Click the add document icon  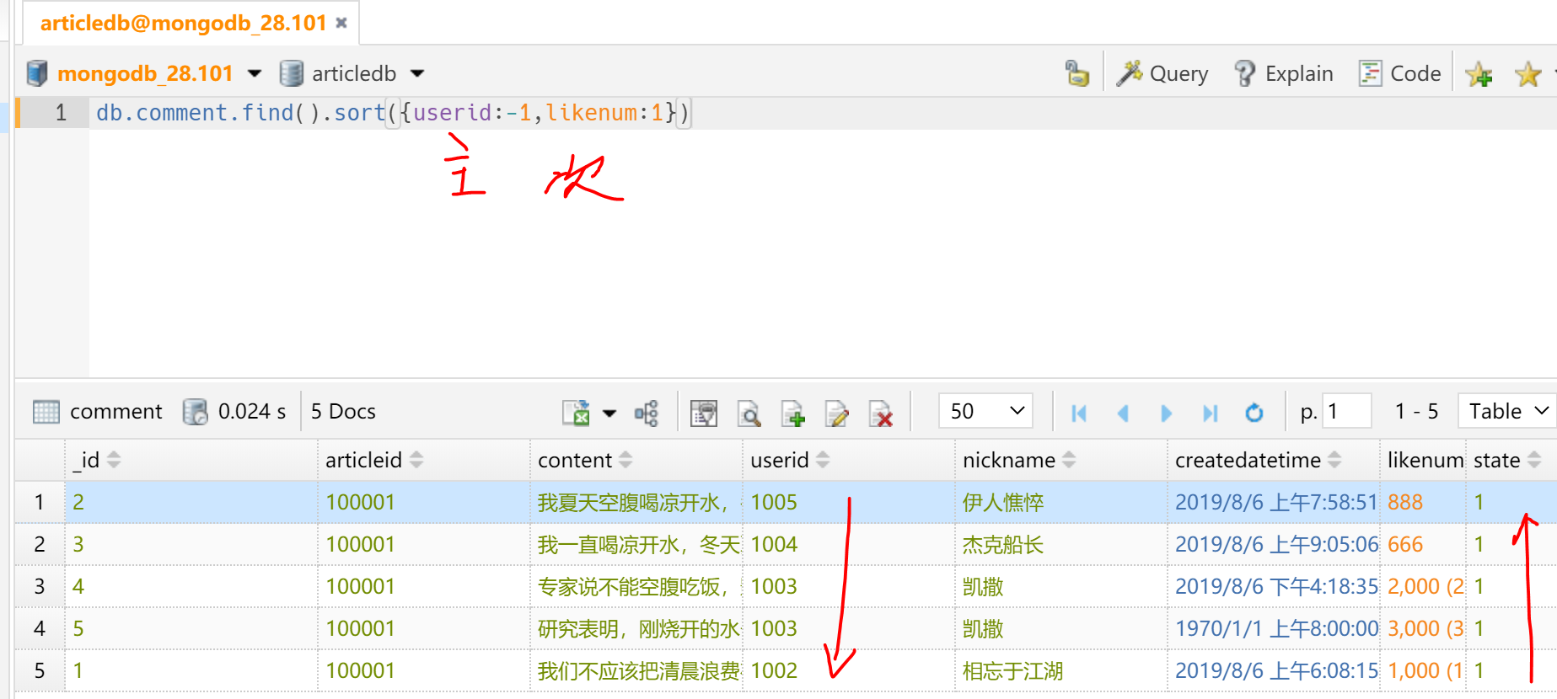click(x=792, y=413)
